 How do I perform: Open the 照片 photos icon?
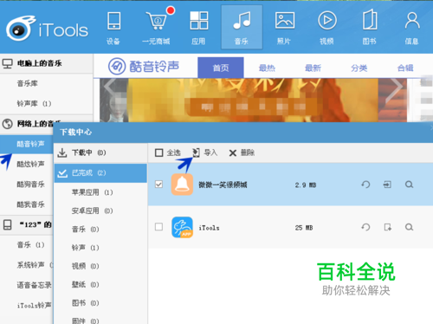[x=285, y=21]
